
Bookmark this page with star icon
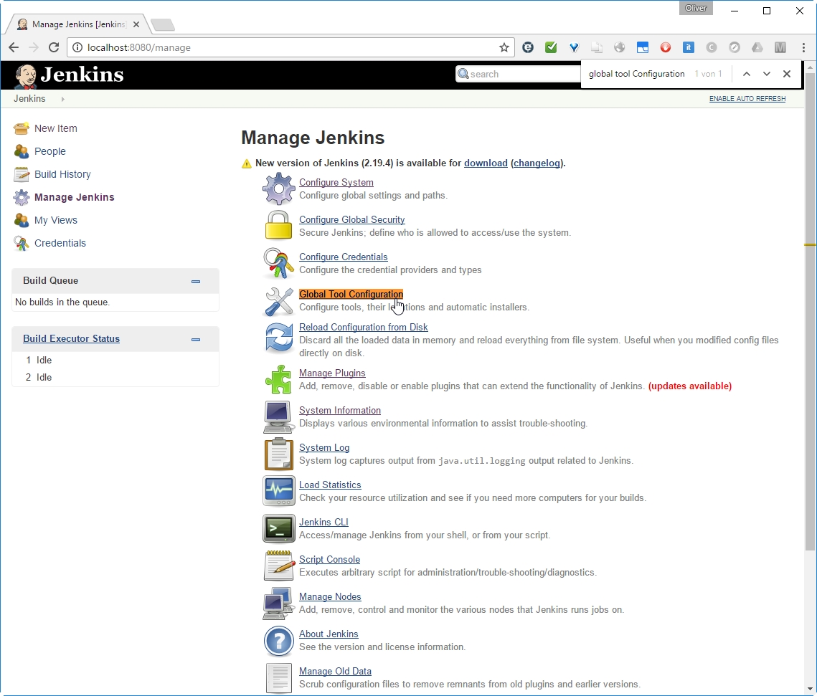504,47
